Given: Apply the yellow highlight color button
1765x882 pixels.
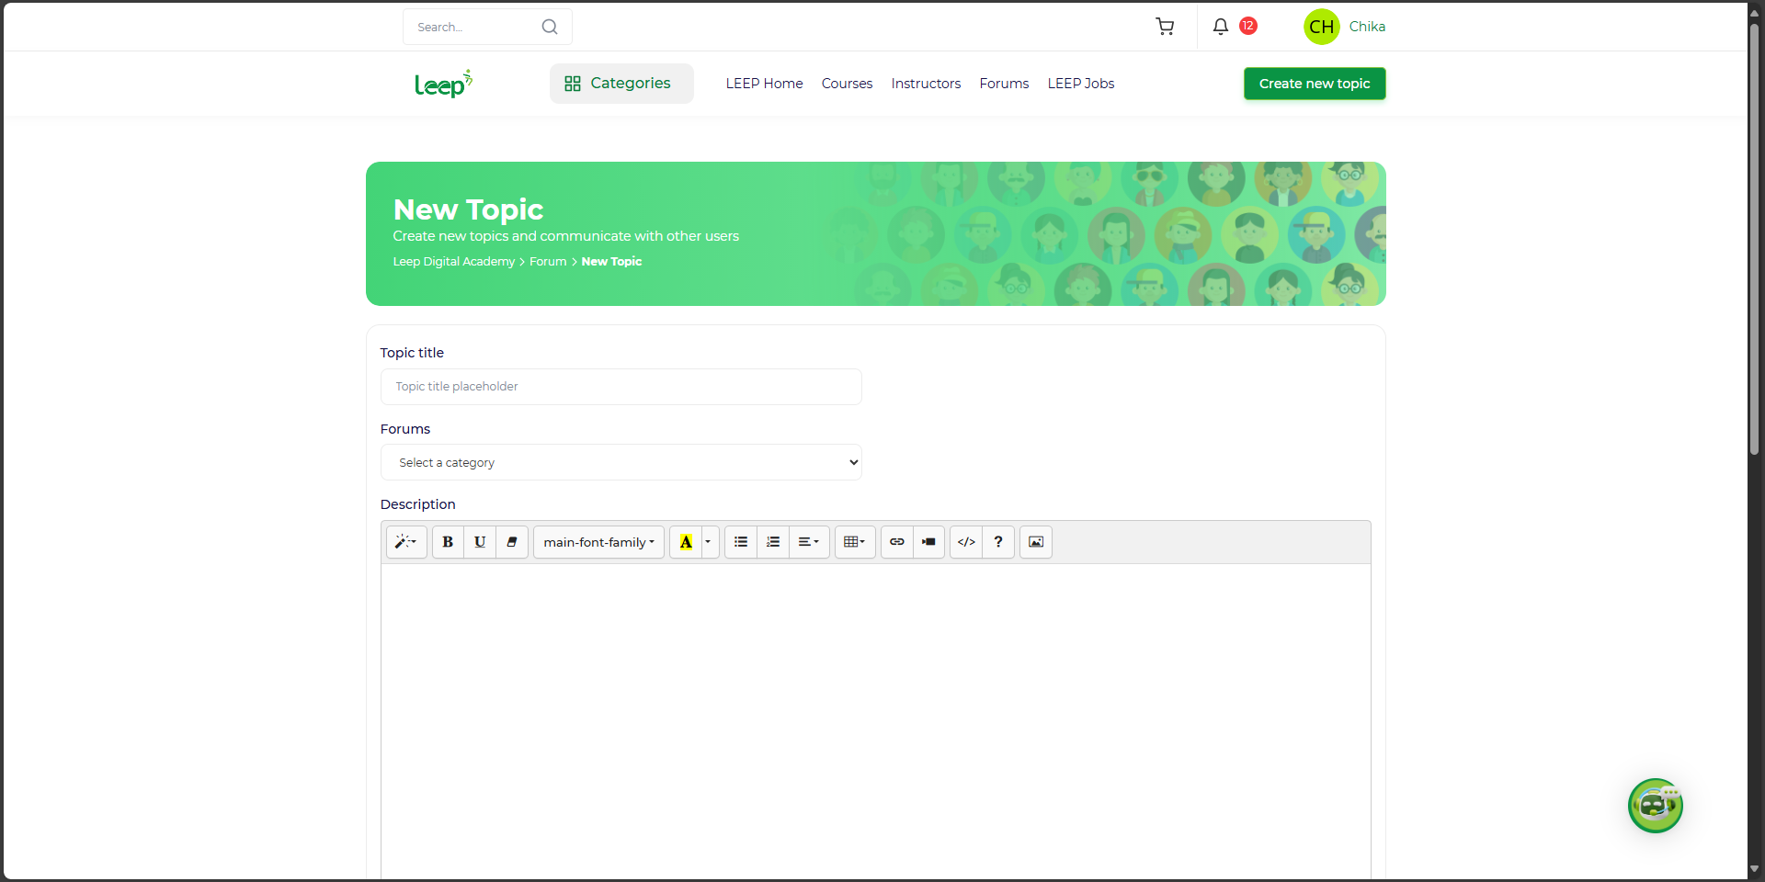Looking at the screenshot, I should click(x=686, y=542).
